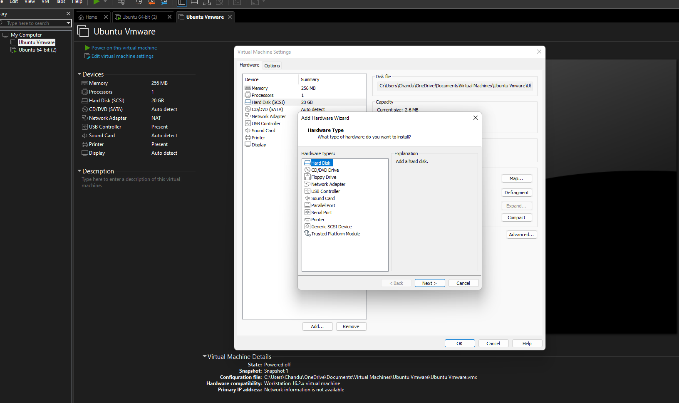Open power options dropdown next to play
The width and height of the screenshot is (679, 403).
(x=105, y=2)
